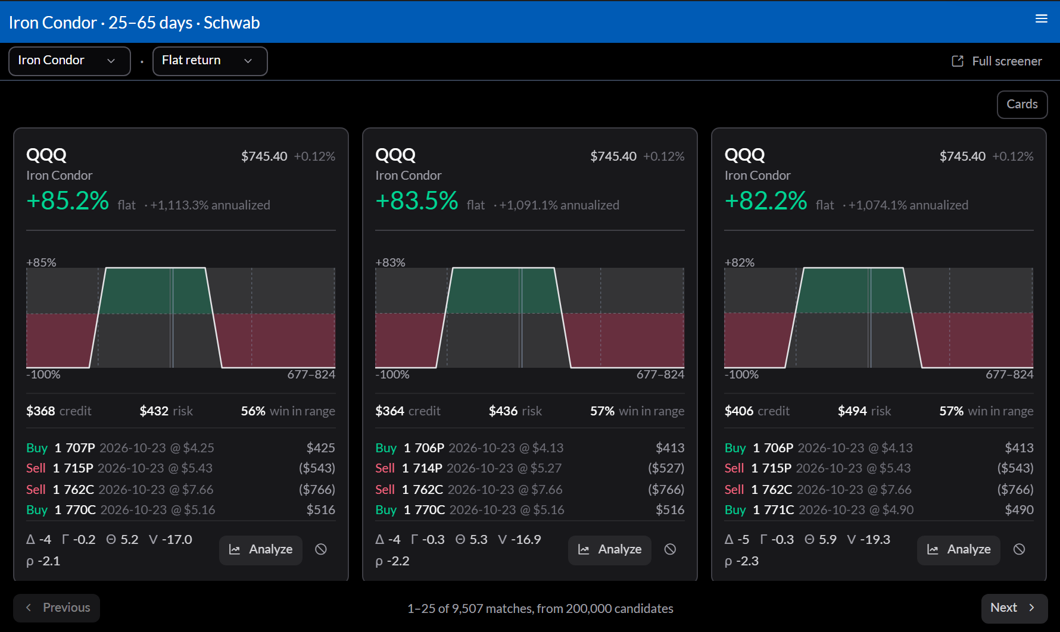Click the Full screener external-link icon
The image size is (1060, 632).
point(958,61)
